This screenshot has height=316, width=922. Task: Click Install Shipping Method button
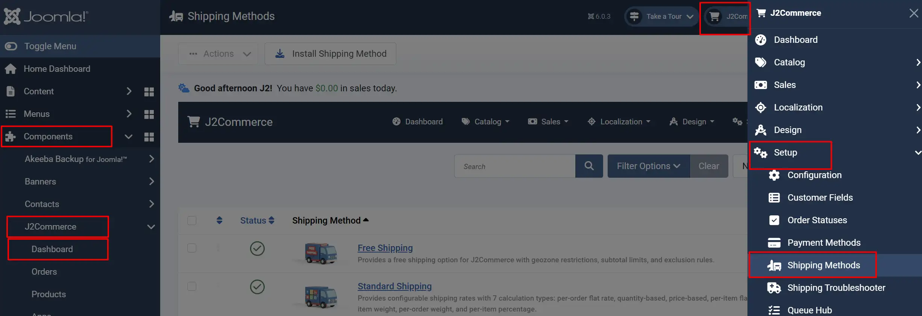tap(331, 54)
